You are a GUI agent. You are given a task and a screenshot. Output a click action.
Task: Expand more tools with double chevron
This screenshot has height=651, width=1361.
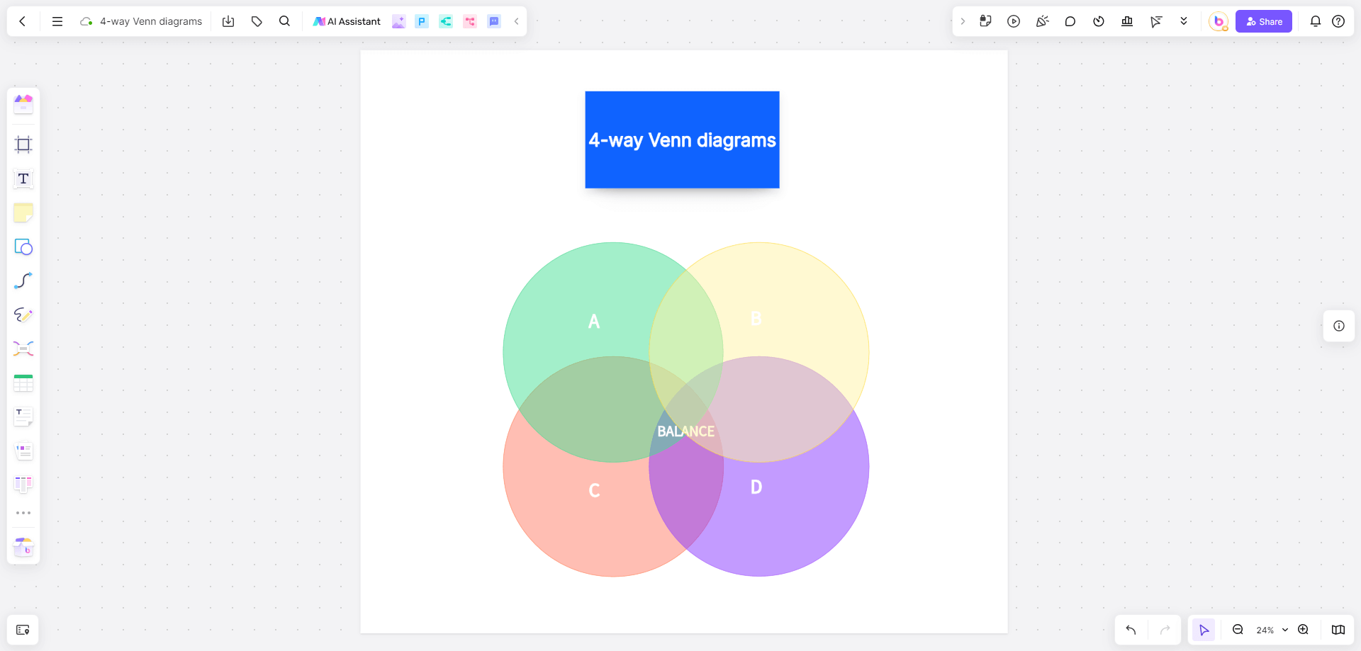(1184, 21)
